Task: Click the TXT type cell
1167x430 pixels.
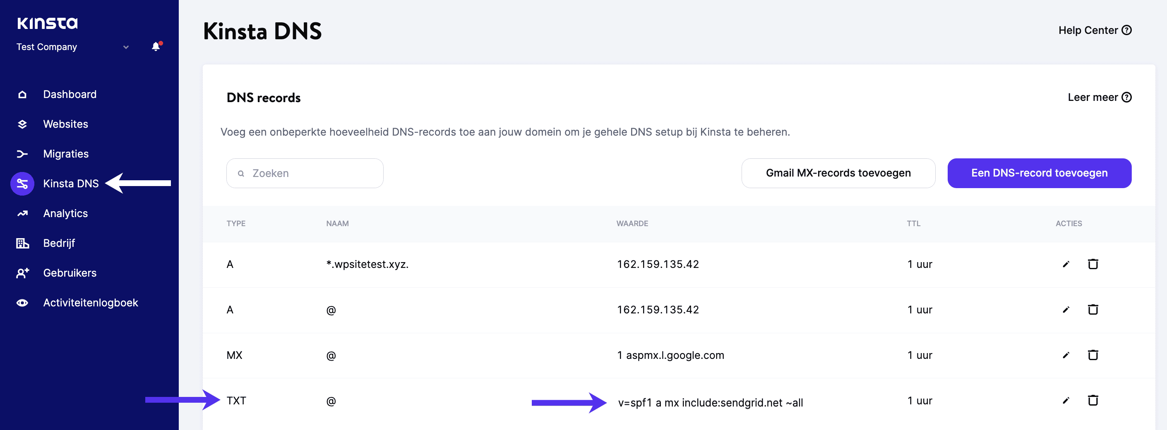Action: coord(236,401)
